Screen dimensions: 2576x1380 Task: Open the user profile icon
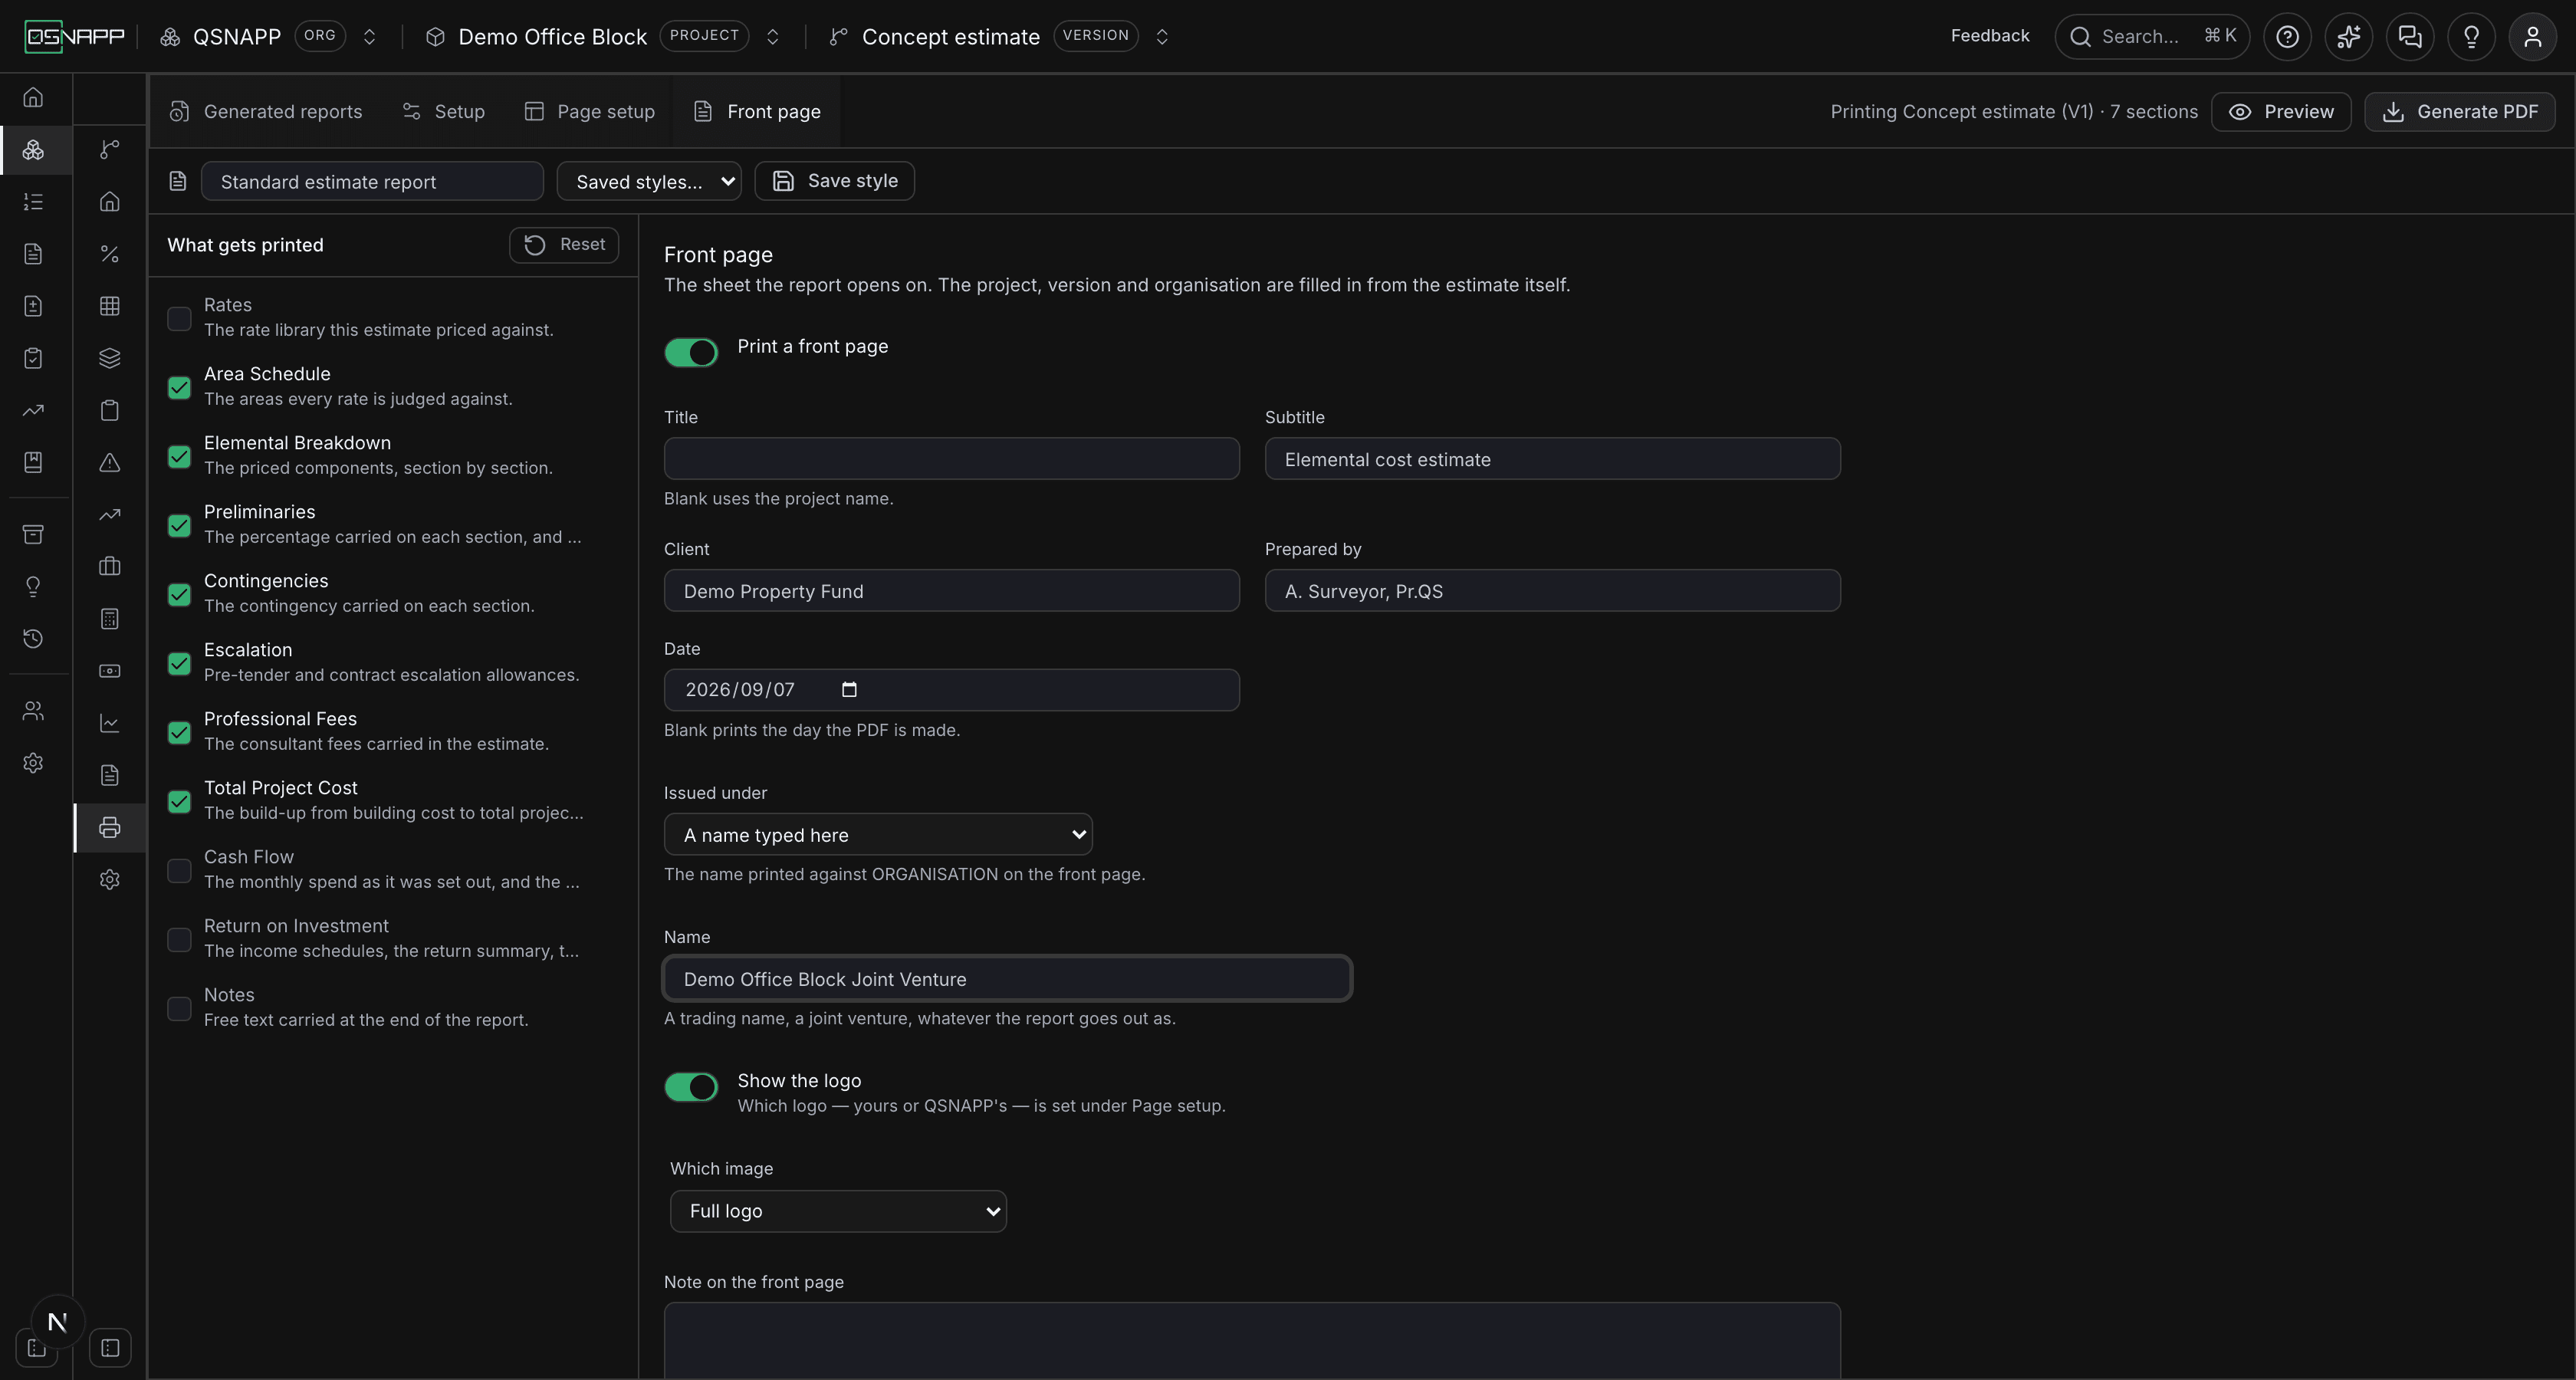2532,37
